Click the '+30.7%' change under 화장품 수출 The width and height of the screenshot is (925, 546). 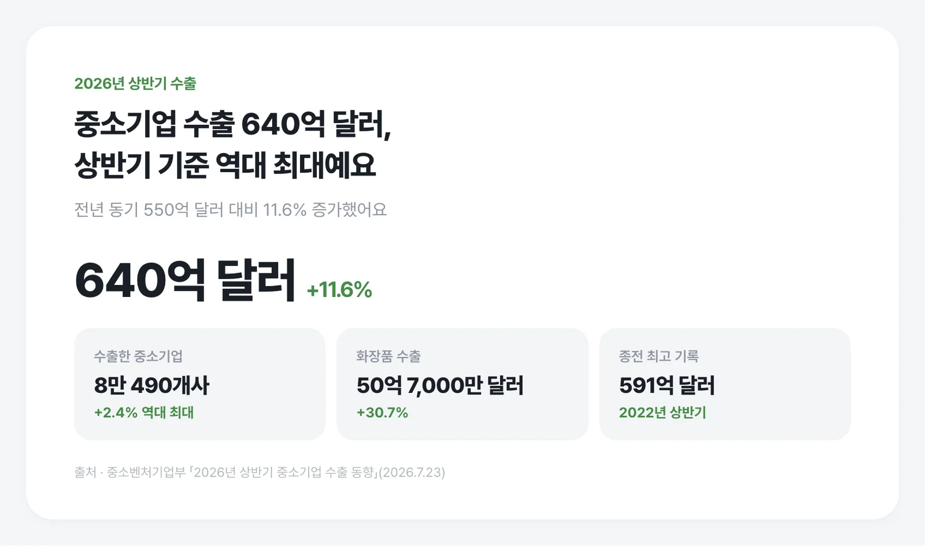[382, 413]
